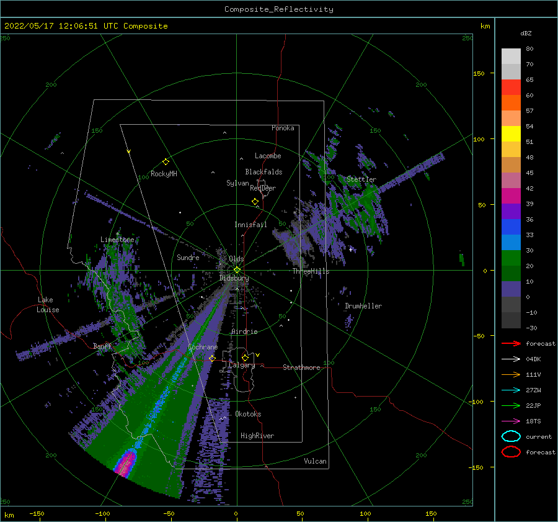Image resolution: width=558 pixels, height=522 pixels.
Task: Click the green 22JP arrow icon
Action: (511, 405)
